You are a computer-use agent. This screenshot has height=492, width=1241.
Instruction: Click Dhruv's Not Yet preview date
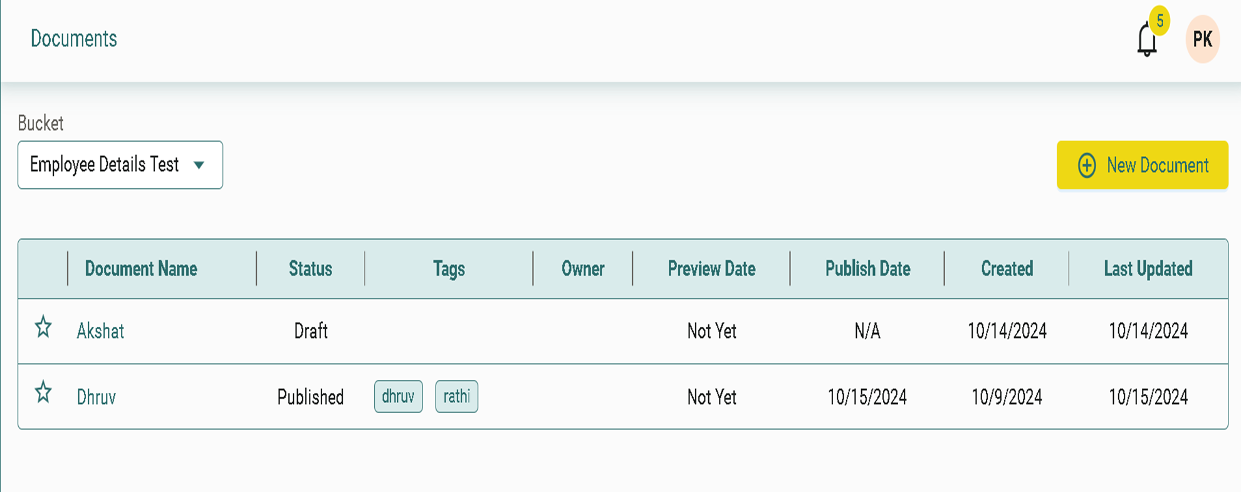click(x=711, y=397)
